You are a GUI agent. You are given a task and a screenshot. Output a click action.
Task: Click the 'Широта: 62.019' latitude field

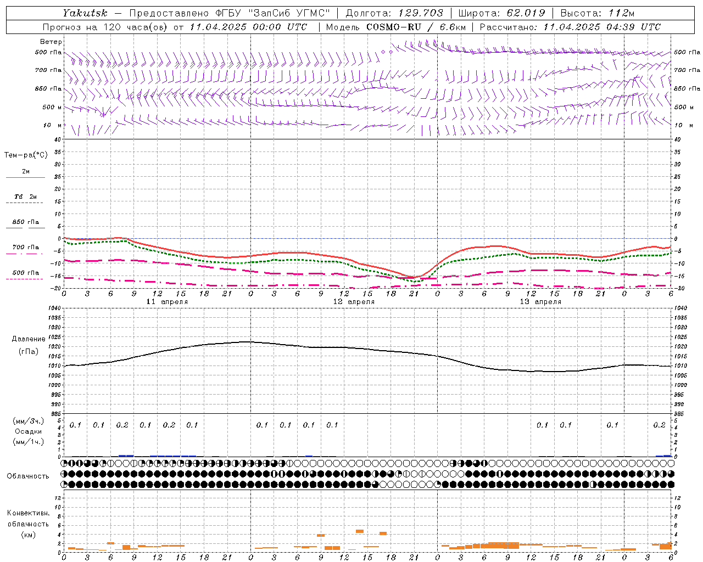[x=502, y=13]
